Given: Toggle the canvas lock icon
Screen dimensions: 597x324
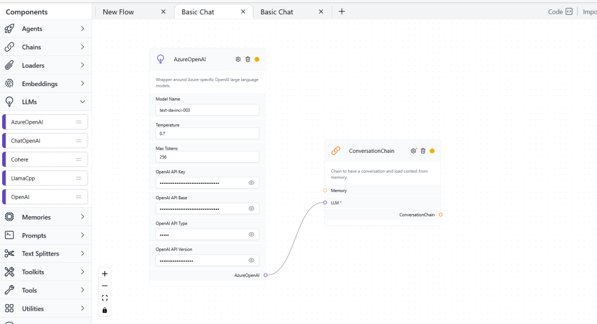Looking at the screenshot, I should (x=104, y=310).
